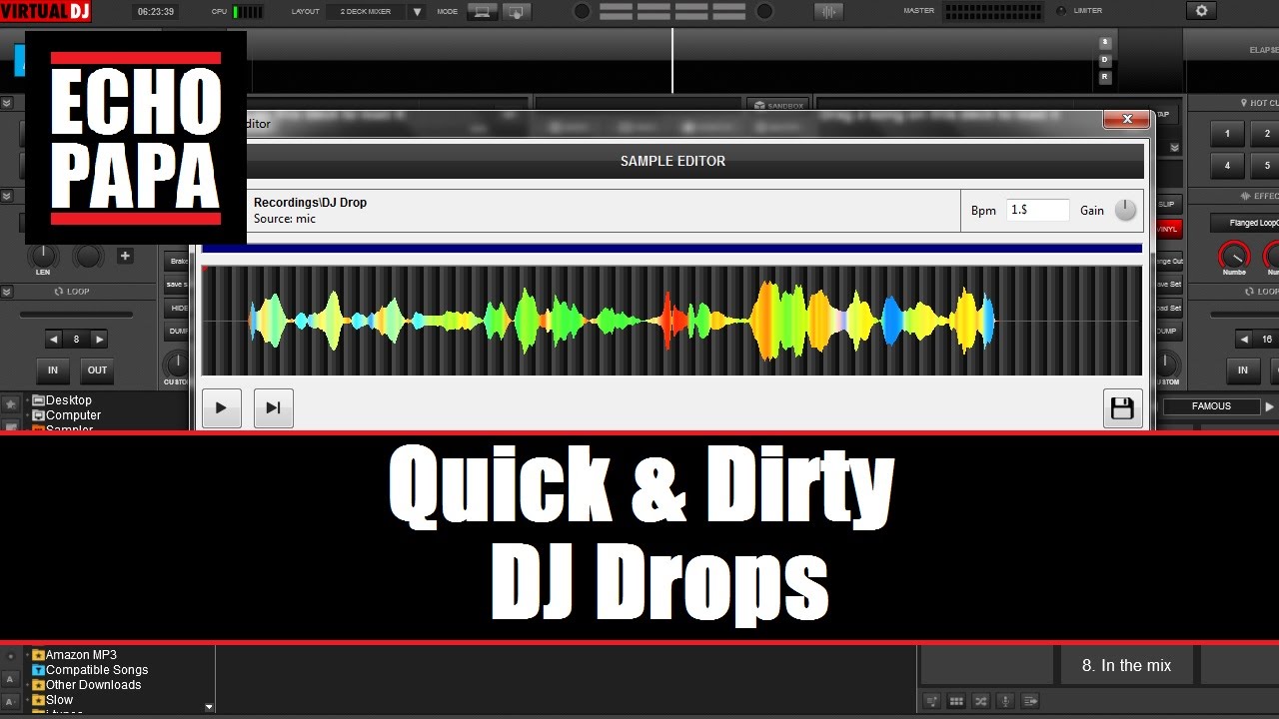Select the 2 DECK MIXER layout box

(366, 12)
